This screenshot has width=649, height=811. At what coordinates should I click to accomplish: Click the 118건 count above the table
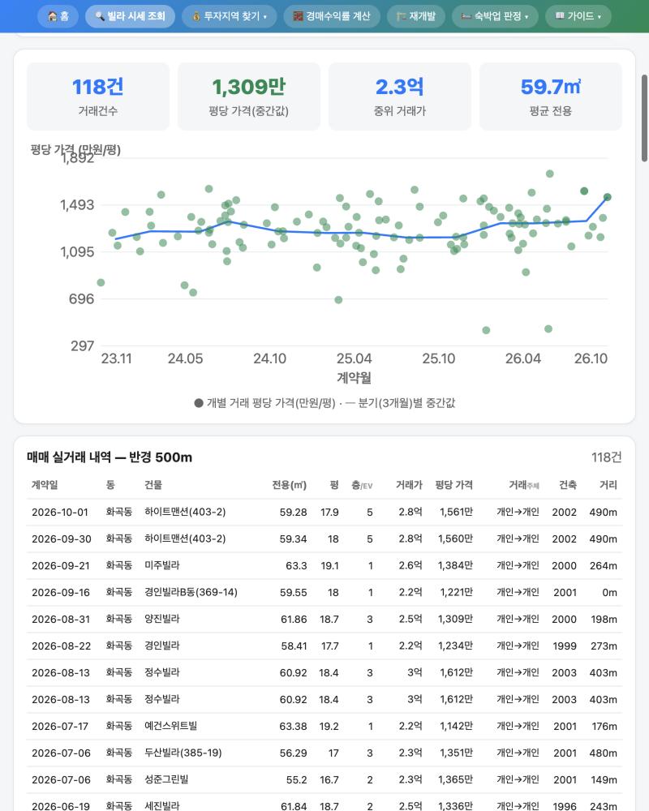click(607, 457)
